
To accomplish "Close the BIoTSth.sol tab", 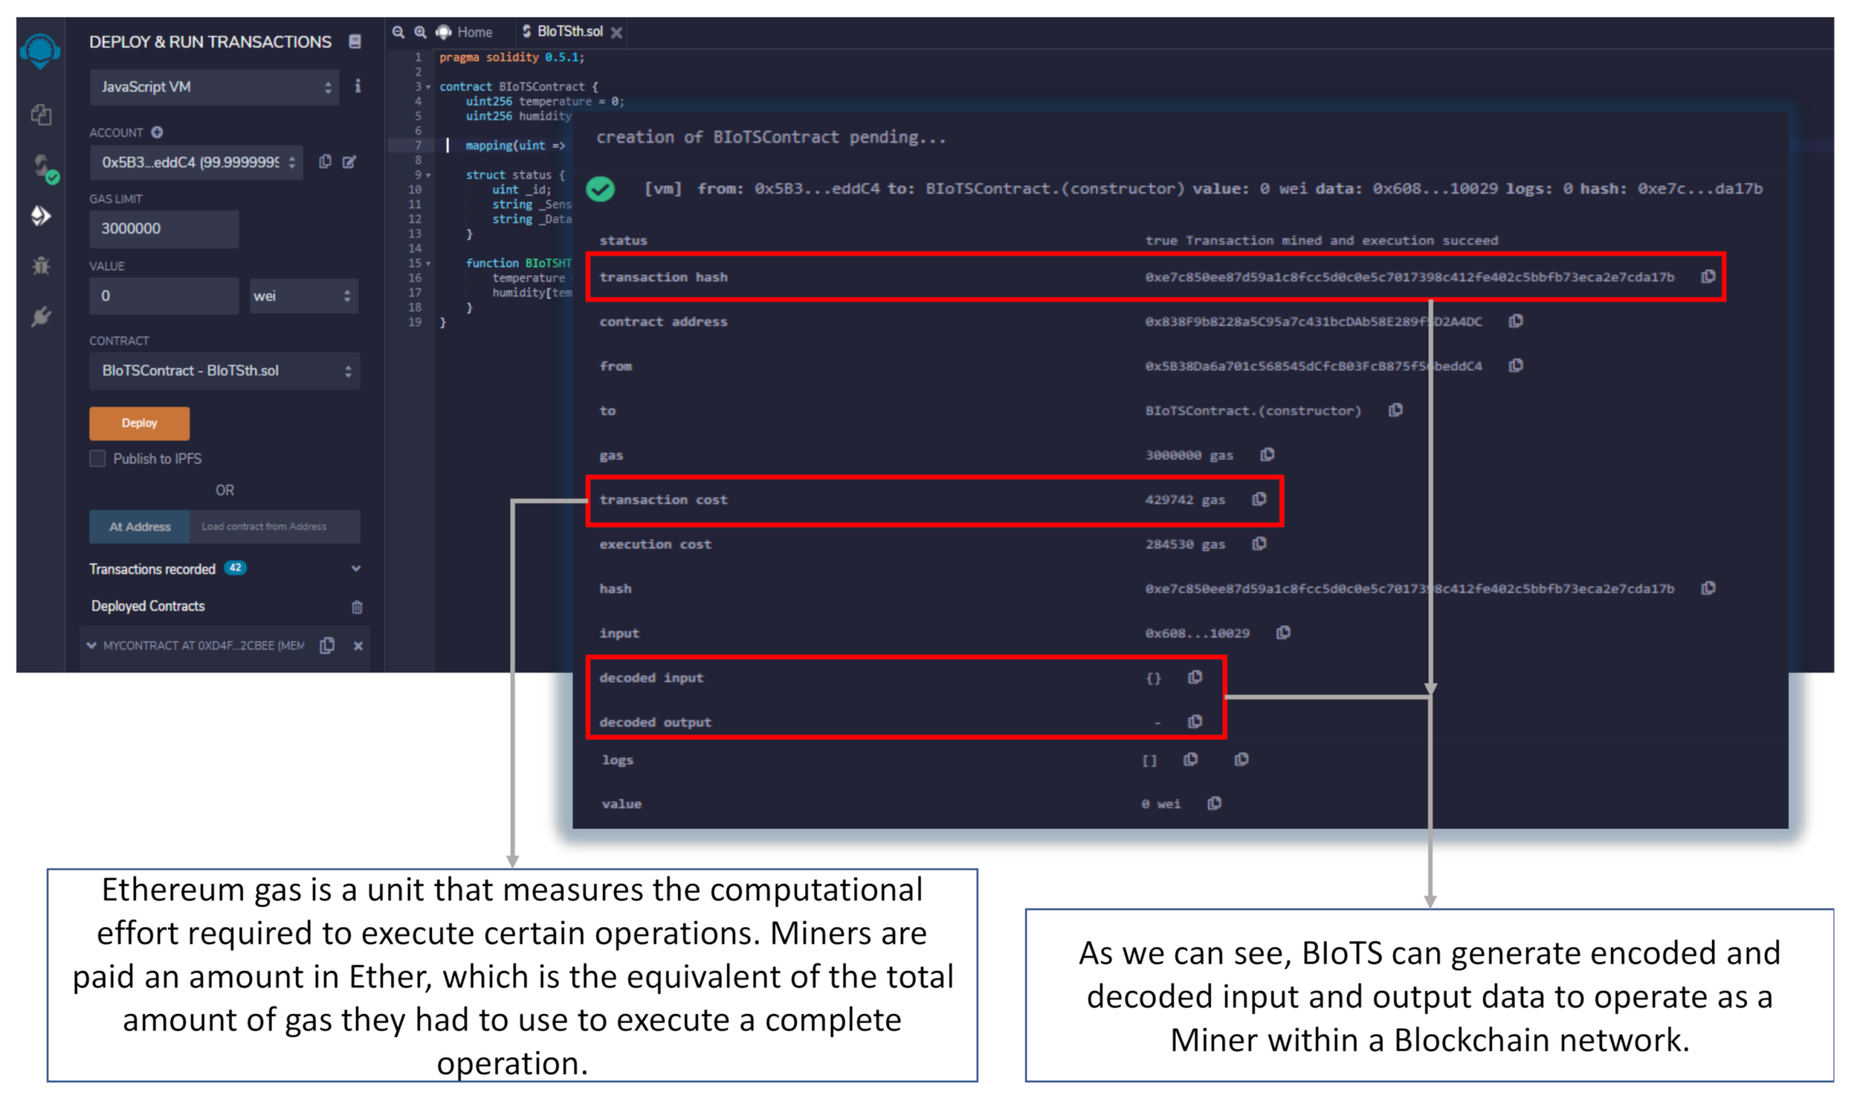I will [x=616, y=33].
